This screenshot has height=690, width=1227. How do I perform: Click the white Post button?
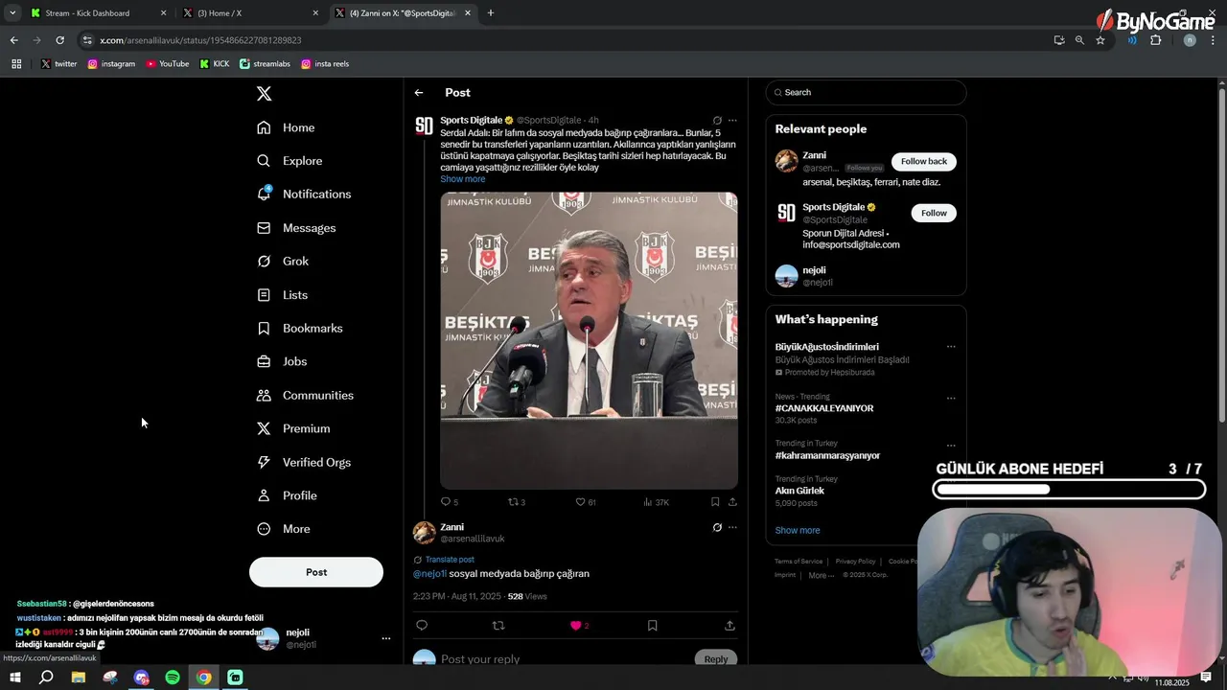tap(316, 572)
